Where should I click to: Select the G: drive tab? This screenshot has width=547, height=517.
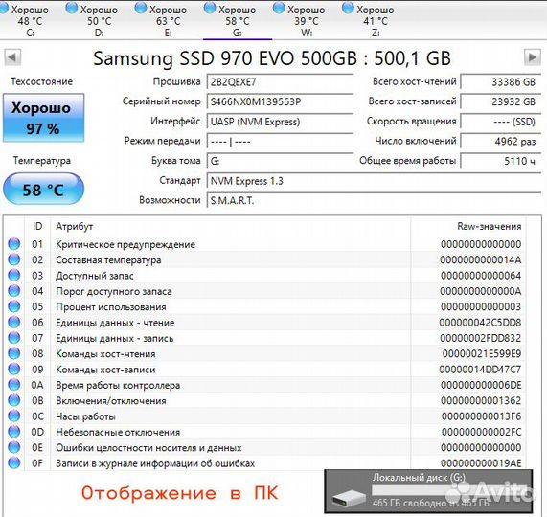(237, 20)
